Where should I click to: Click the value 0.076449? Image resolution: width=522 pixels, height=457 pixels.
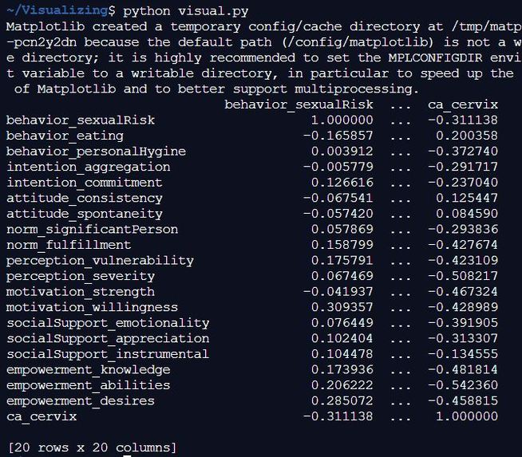[342, 323]
